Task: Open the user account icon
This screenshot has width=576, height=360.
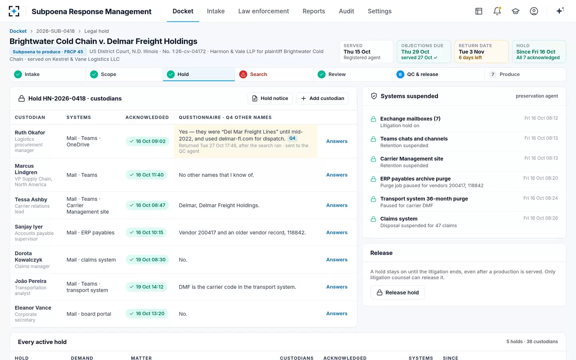Action: (534, 11)
